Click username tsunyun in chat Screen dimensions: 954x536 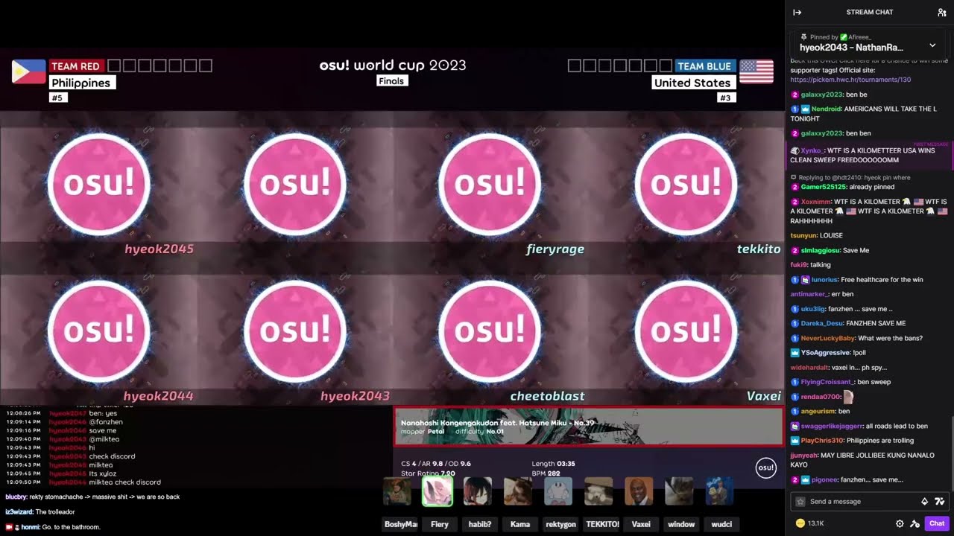pyautogui.click(x=803, y=235)
